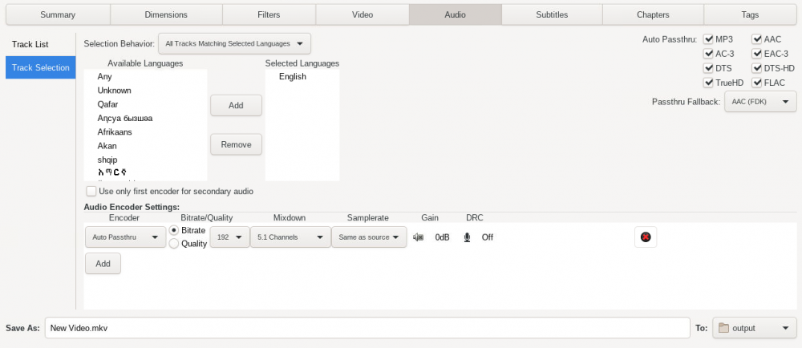
Task: Uncheck EAC-3 auto passthru
Action: click(x=757, y=54)
